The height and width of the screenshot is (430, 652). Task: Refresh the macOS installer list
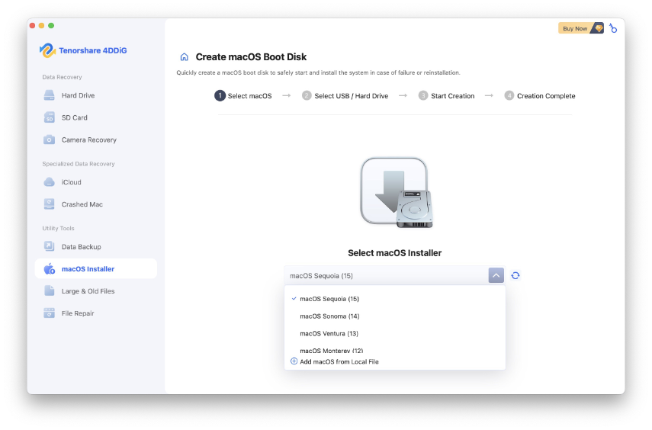[515, 275]
